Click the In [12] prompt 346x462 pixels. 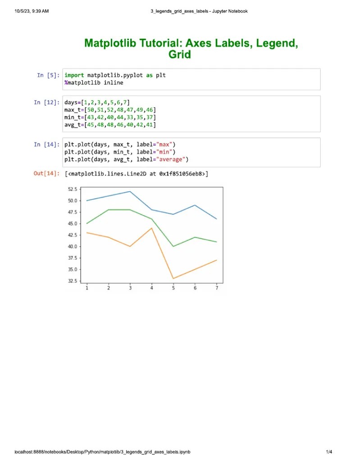47,102
